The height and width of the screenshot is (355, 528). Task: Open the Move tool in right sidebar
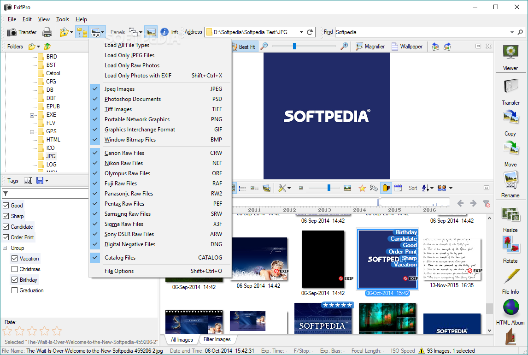coord(510,154)
